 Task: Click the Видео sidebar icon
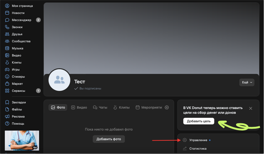pyautogui.click(x=7, y=55)
